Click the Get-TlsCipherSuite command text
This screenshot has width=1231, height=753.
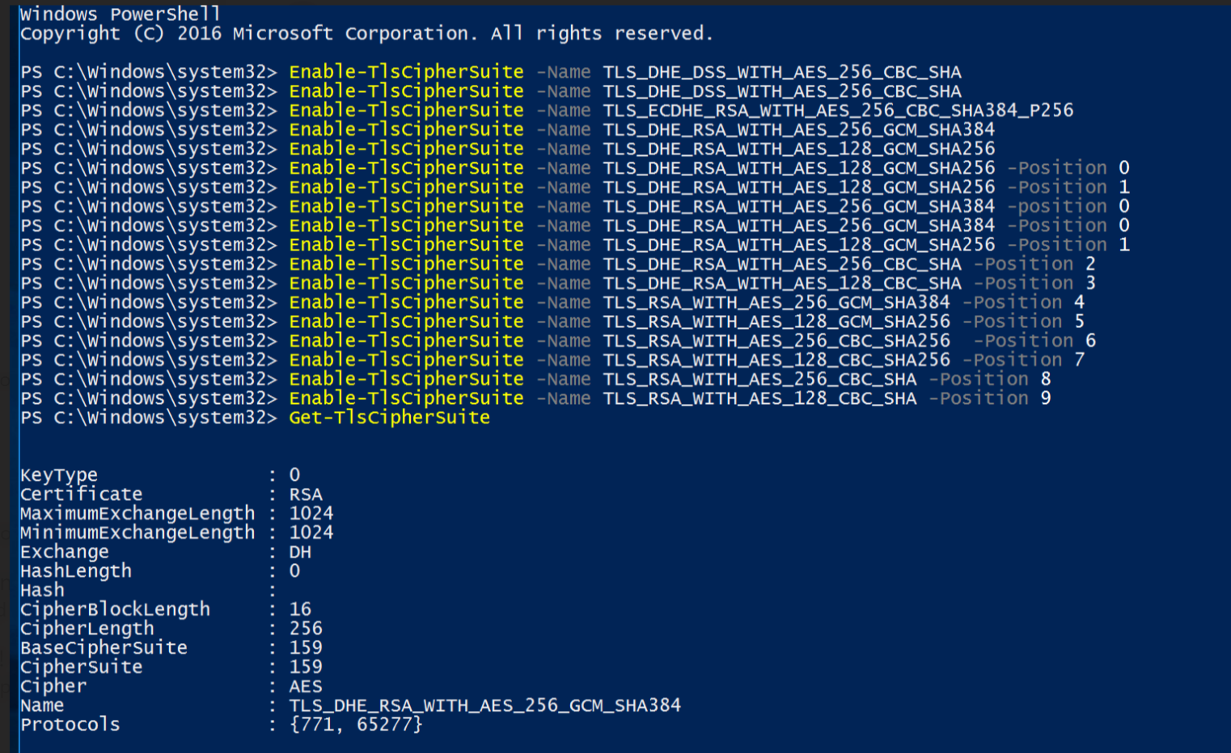pyautogui.click(x=389, y=418)
